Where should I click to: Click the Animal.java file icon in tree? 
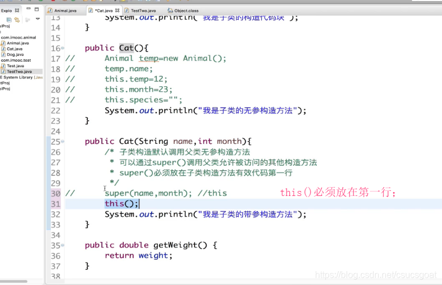3,43
